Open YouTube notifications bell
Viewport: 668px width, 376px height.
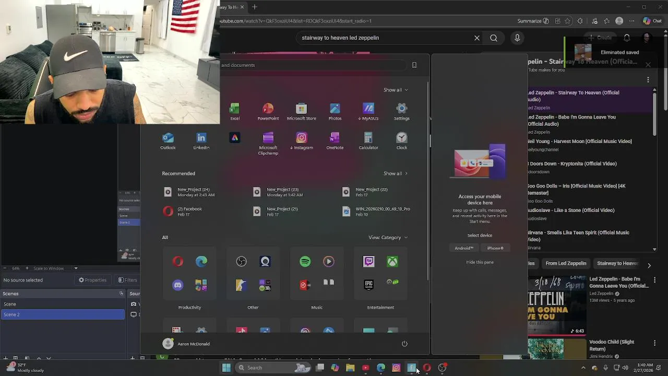627,38
